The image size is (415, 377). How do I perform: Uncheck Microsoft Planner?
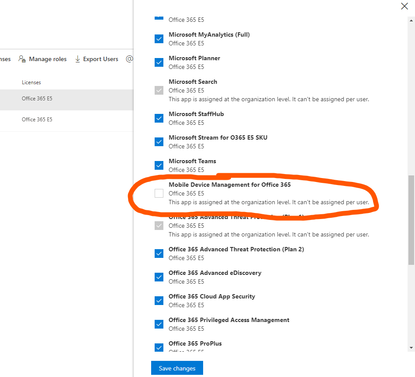coord(159,62)
